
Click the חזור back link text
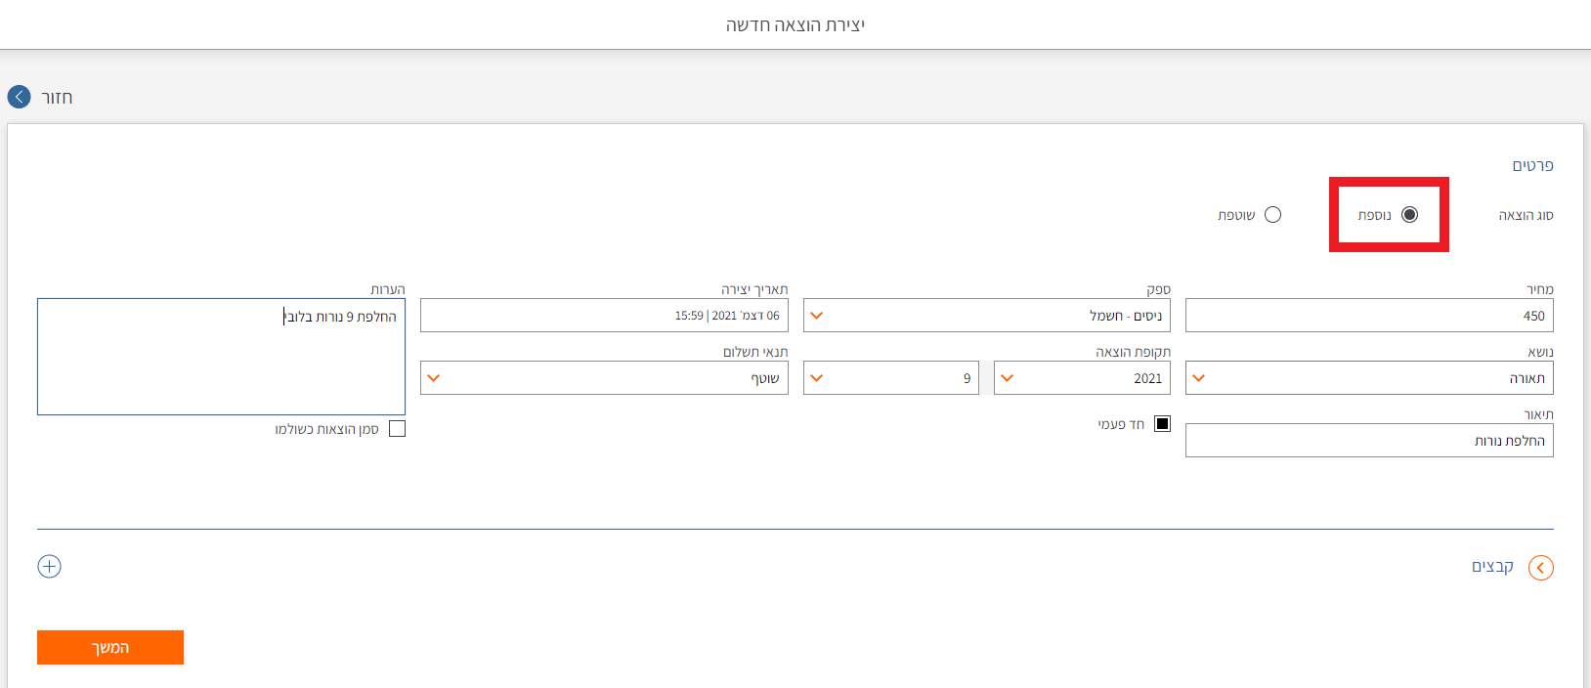(57, 98)
